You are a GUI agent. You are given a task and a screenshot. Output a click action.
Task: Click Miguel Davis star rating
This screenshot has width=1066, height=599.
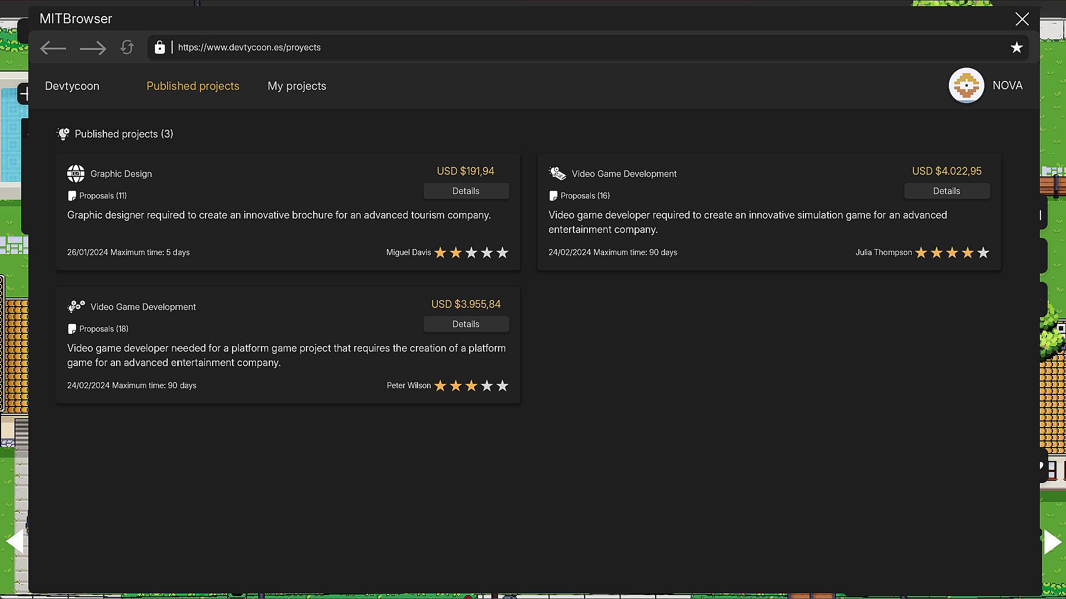click(471, 253)
